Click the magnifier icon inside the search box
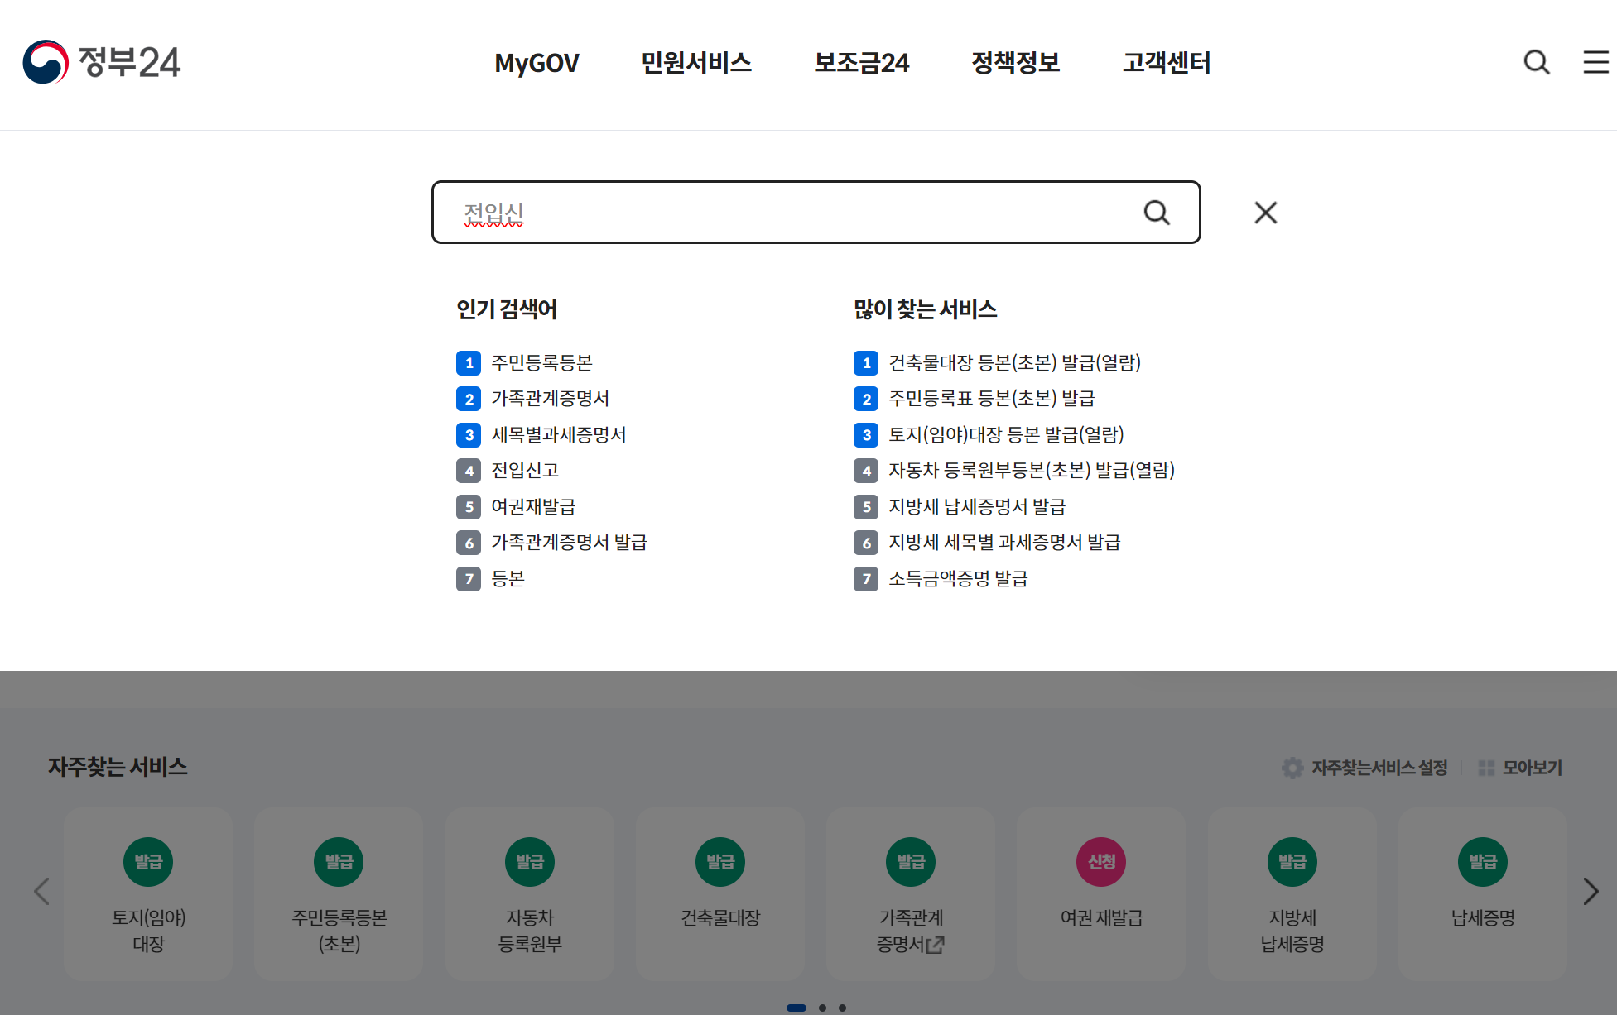Image resolution: width=1617 pixels, height=1015 pixels. click(1157, 212)
